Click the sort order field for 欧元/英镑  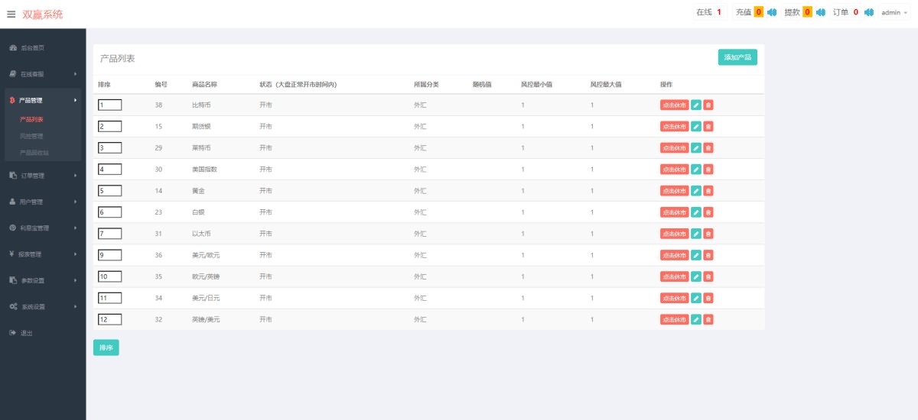[x=110, y=276]
